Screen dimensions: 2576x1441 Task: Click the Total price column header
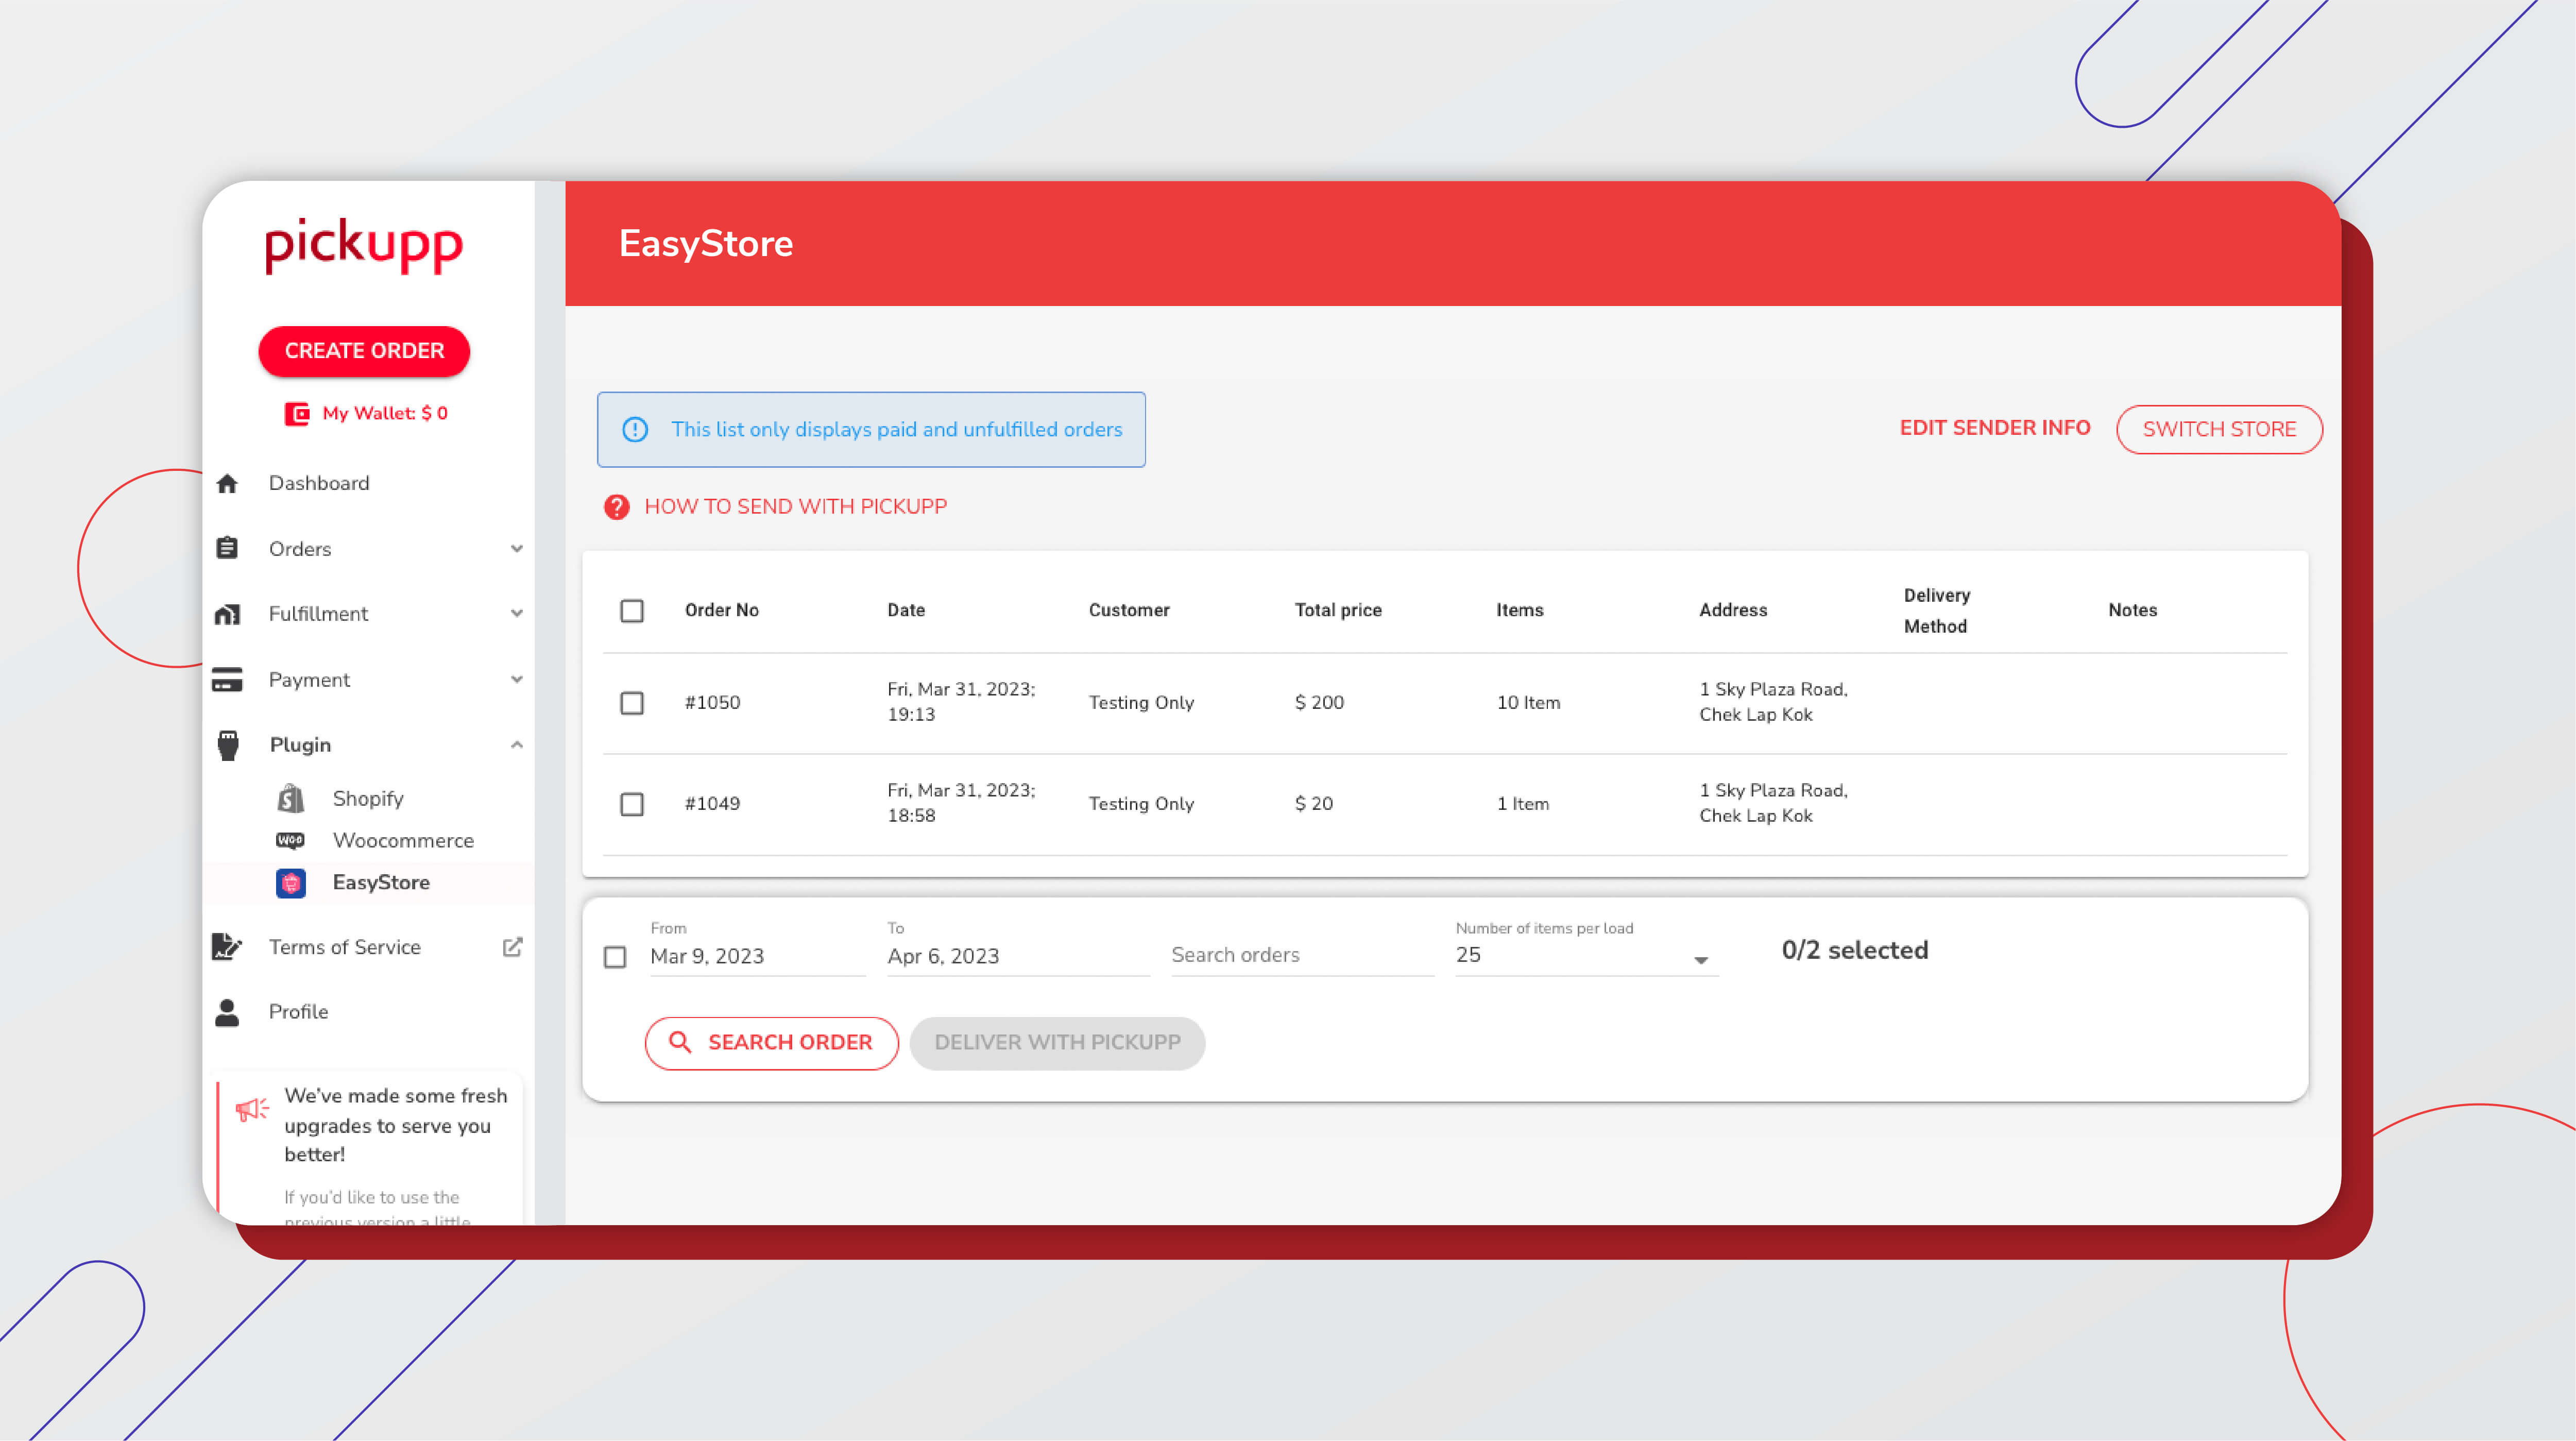1338,610
